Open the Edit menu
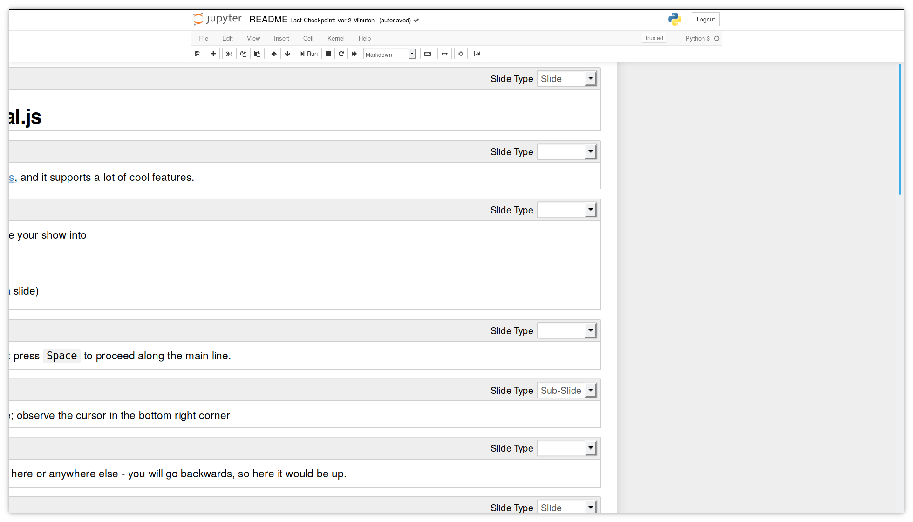Screen dimensions: 913x522 (227, 39)
